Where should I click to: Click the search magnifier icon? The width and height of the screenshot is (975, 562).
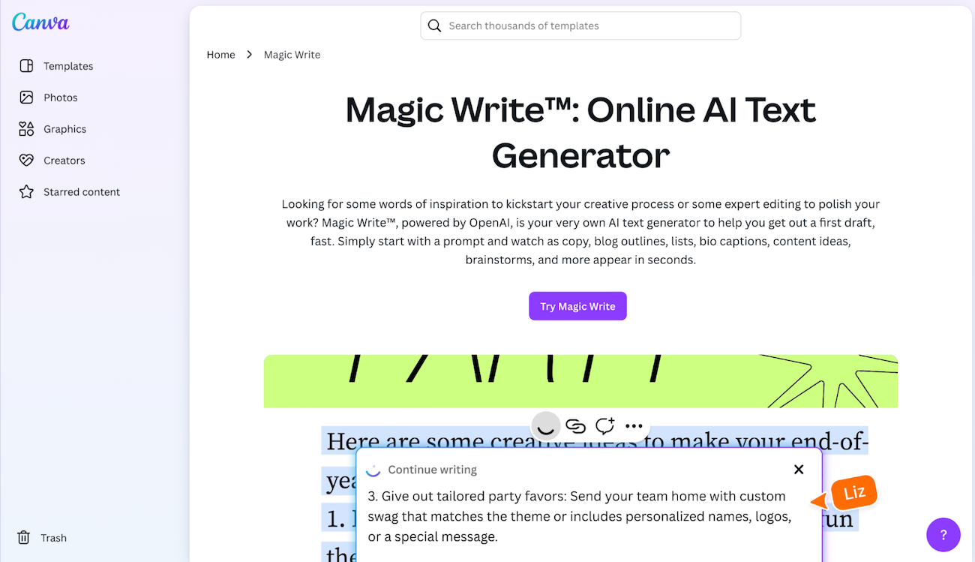[434, 26]
